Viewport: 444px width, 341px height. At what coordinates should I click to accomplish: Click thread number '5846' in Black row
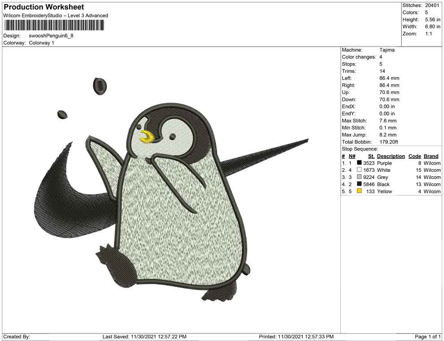369,184
